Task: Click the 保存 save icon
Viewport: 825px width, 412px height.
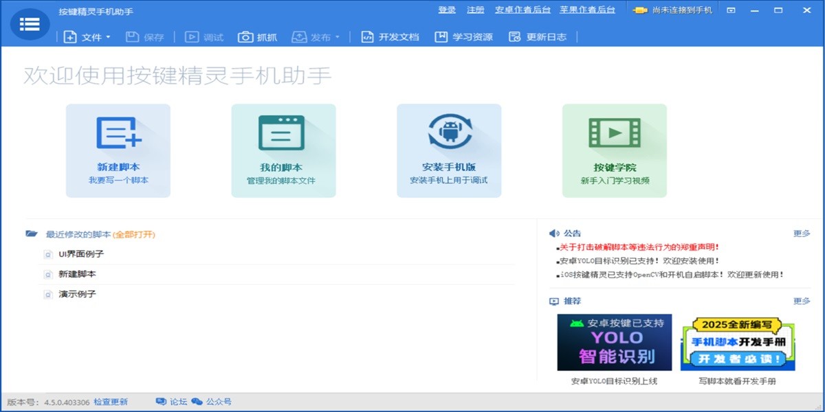Action: tap(144, 38)
